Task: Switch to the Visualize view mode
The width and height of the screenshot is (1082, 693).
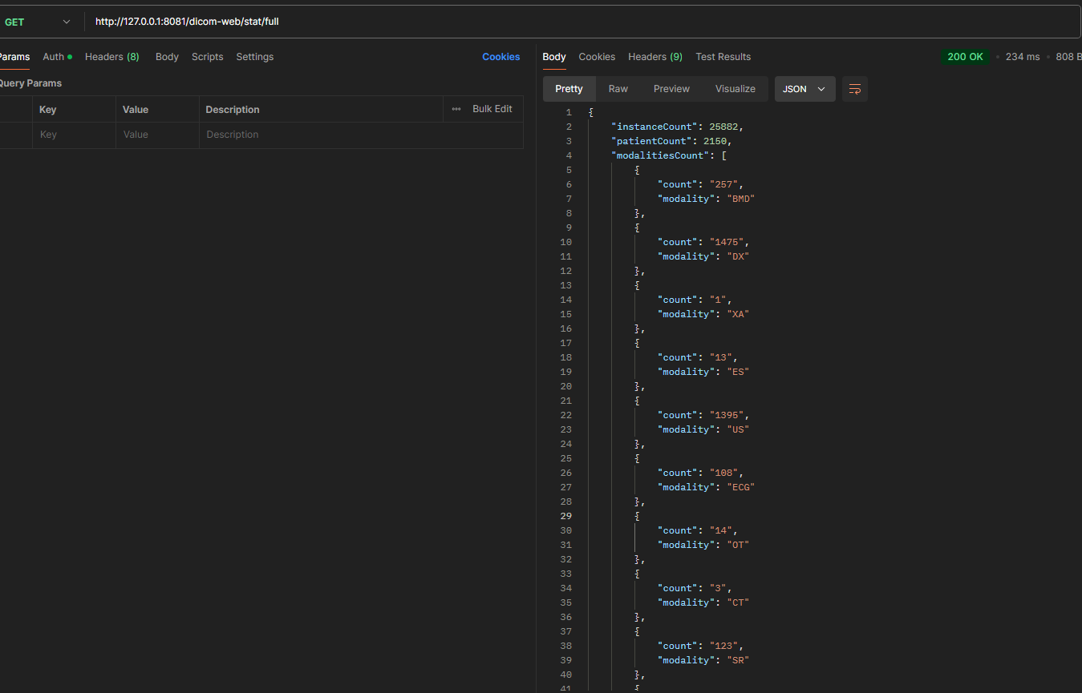Action: pyautogui.click(x=736, y=89)
